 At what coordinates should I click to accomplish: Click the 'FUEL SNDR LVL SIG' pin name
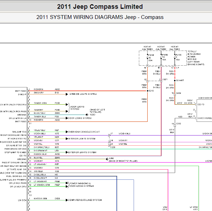(16, 176)
